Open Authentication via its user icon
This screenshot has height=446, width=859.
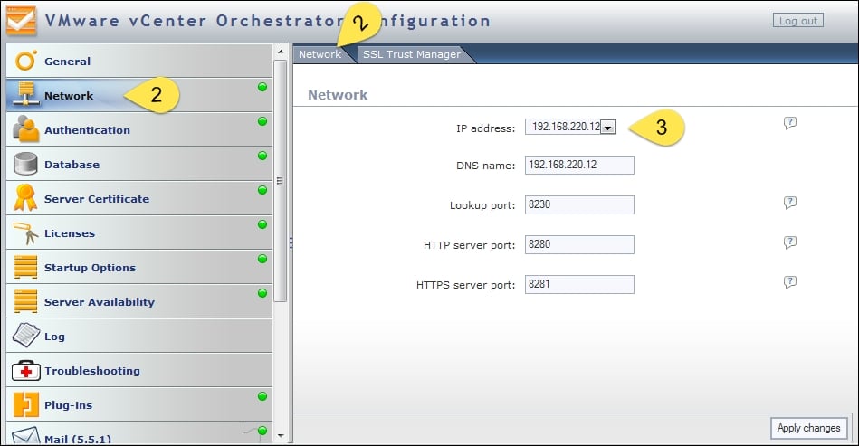tap(25, 129)
